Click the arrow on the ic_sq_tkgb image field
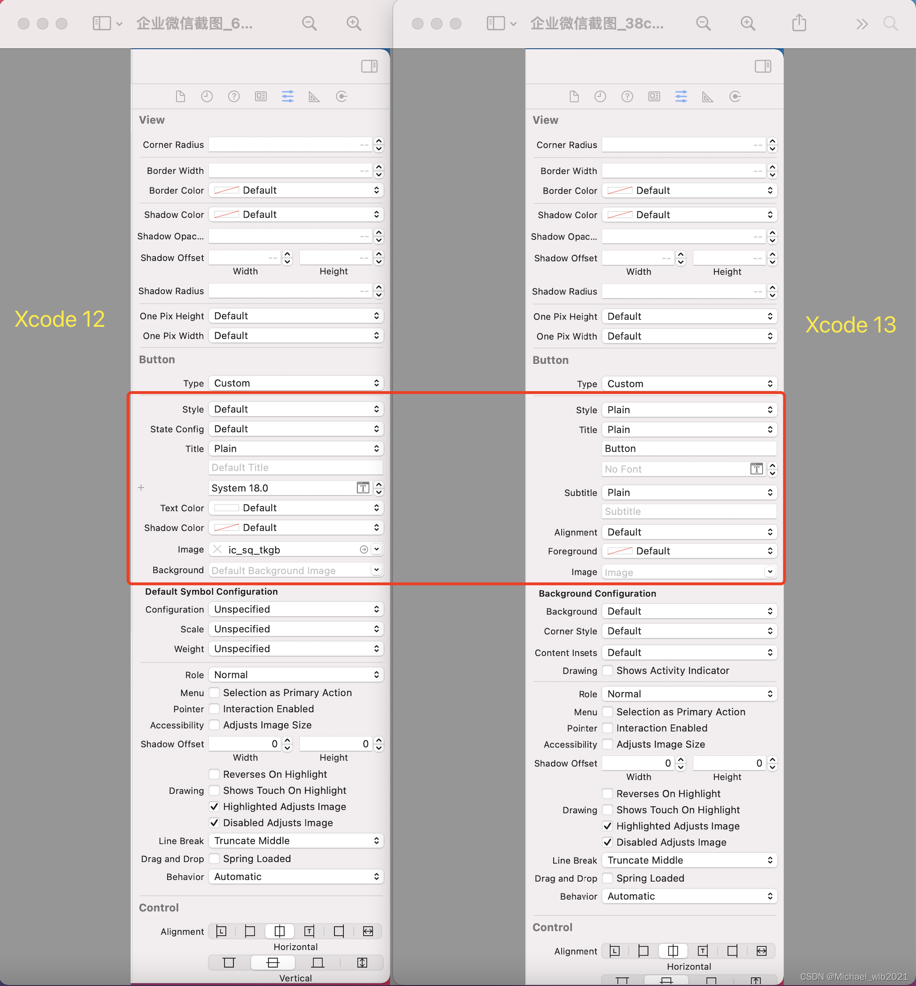The height and width of the screenshot is (986, 916). point(364,549)
